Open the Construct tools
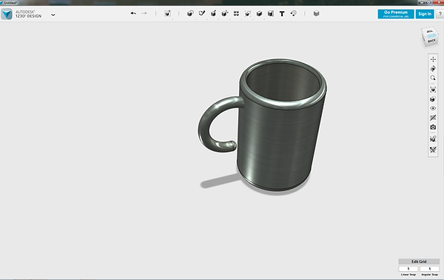444x280 pixels. (214, 13)
